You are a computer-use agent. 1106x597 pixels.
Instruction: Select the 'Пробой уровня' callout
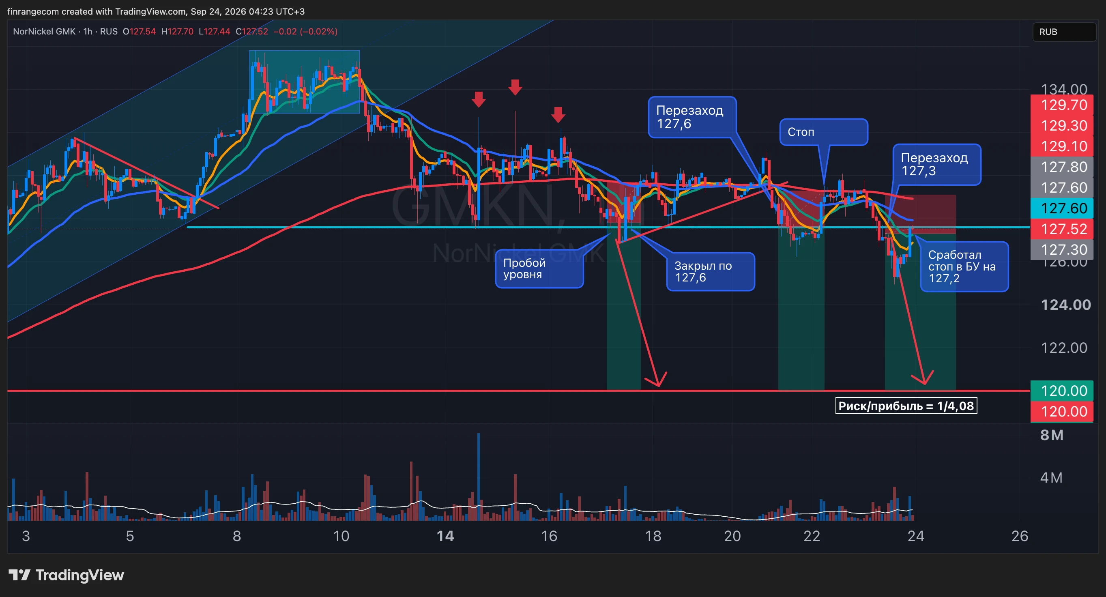(x=539, y=269)
